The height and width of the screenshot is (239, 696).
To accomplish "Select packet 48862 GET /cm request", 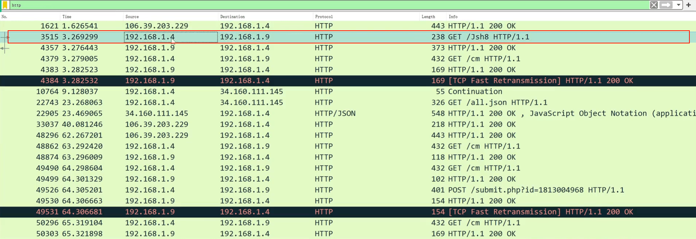I will [x=348, y=146].
